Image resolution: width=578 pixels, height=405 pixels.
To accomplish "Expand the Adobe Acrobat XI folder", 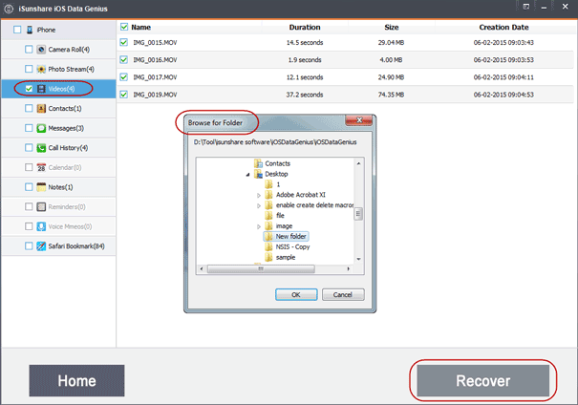I will 258,195.
